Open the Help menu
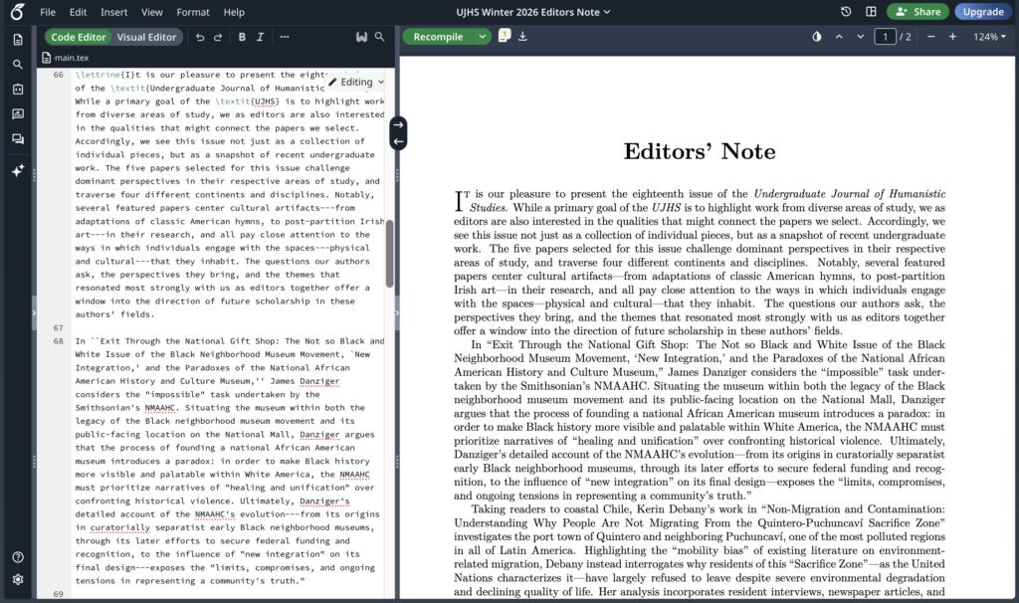The width and height of the screenshot is (1019, 603). 234,12
